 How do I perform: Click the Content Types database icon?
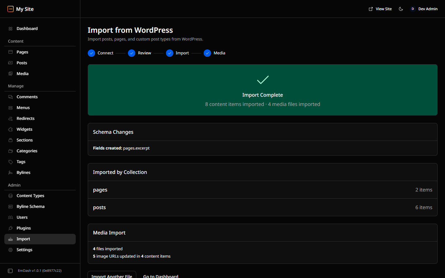(11, 196)
